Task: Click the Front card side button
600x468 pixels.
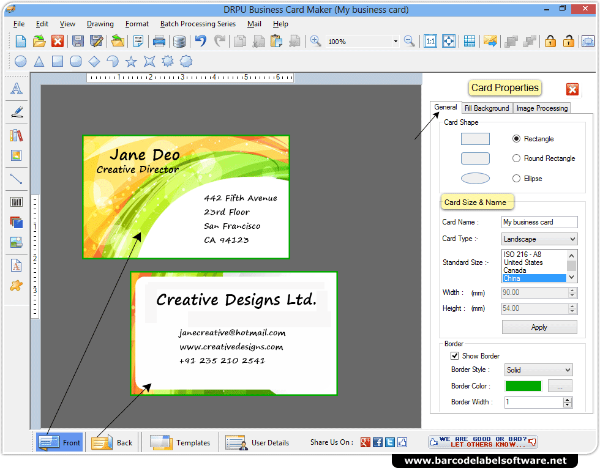Action: pos(60,442)
